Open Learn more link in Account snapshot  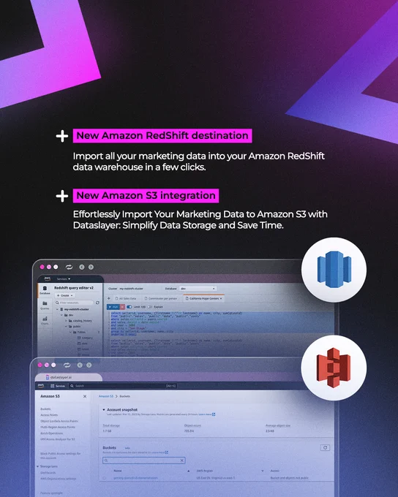[x=206, y=414]
